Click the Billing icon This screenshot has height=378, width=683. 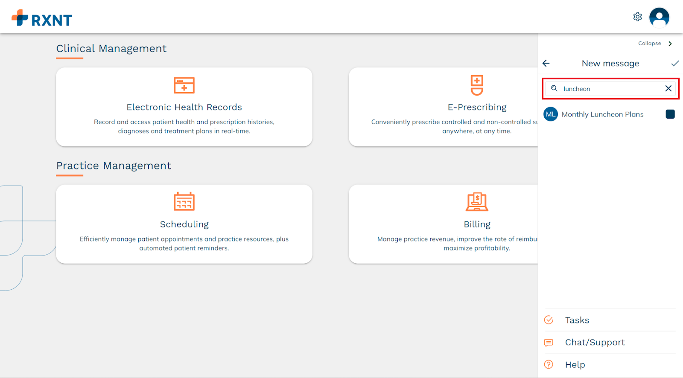pos(477,202)
